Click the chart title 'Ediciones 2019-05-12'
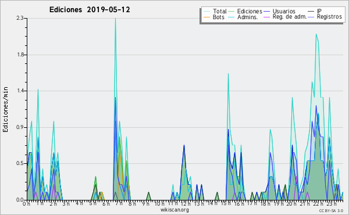Viewport: 349px width, 215px height. click(90, 10)
